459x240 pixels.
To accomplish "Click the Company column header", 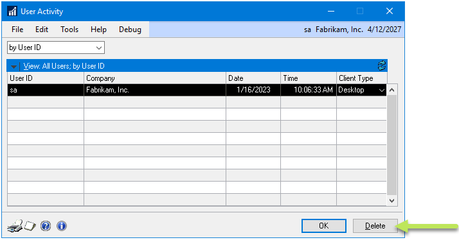I will tap(155, 78).
